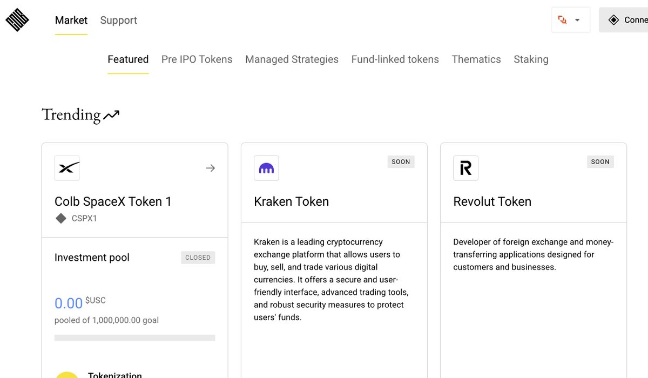Open SpaceX token via arrow icon
The height and width of the screenshot is (378, 648).
(211, 168)
